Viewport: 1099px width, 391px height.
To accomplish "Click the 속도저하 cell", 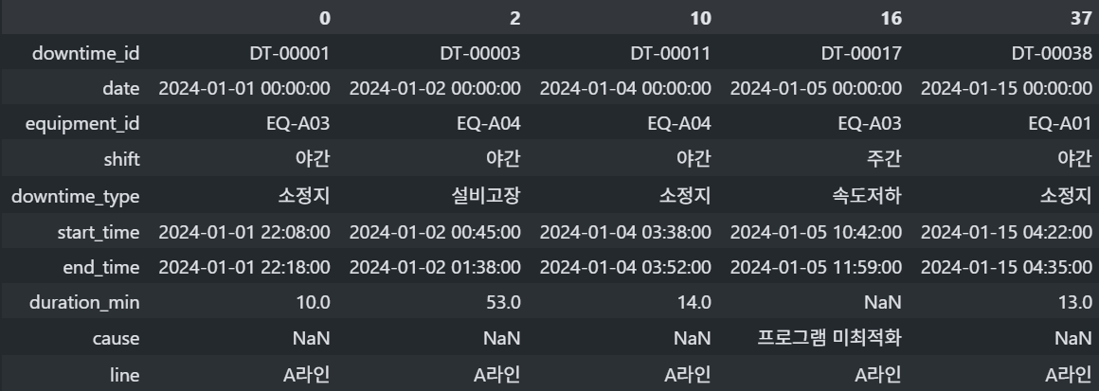I will pyautogui.click(x=868, y=196).
